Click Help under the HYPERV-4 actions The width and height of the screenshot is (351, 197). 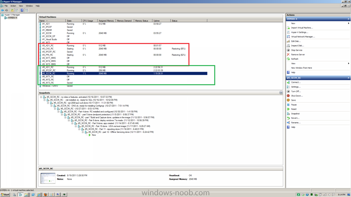coord(293,72)
